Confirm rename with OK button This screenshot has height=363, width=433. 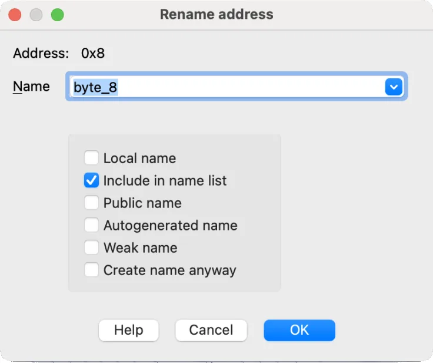click(x=299, y=331)
